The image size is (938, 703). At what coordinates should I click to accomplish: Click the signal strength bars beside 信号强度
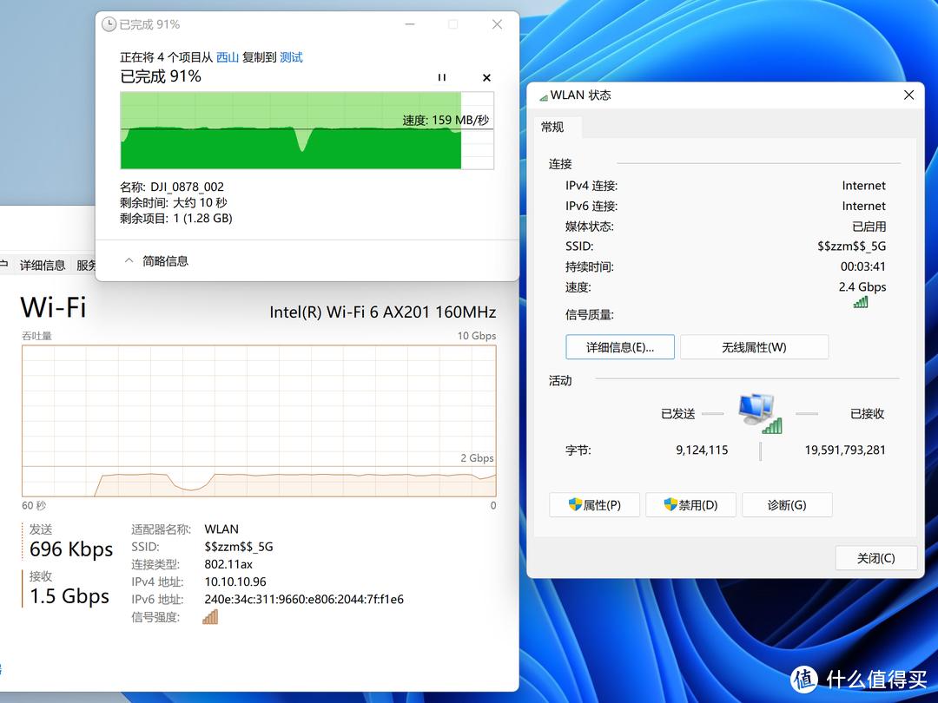point(208,616)
